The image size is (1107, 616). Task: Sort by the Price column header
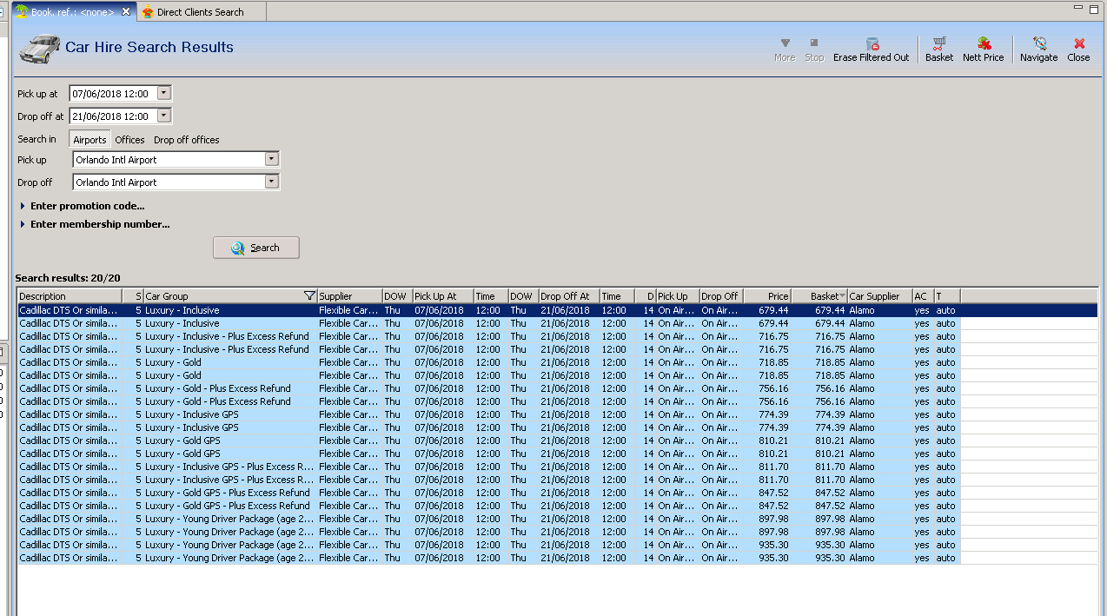[766, 296]
